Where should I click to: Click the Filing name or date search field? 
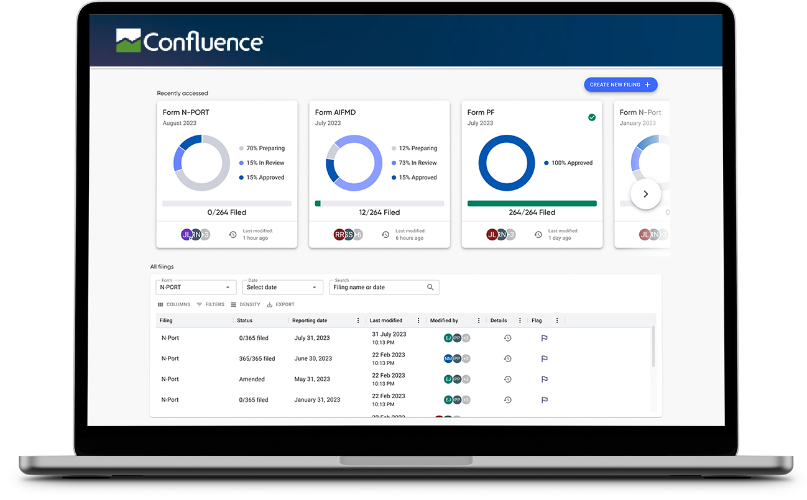pyautogui.click(x=378, y=288)
